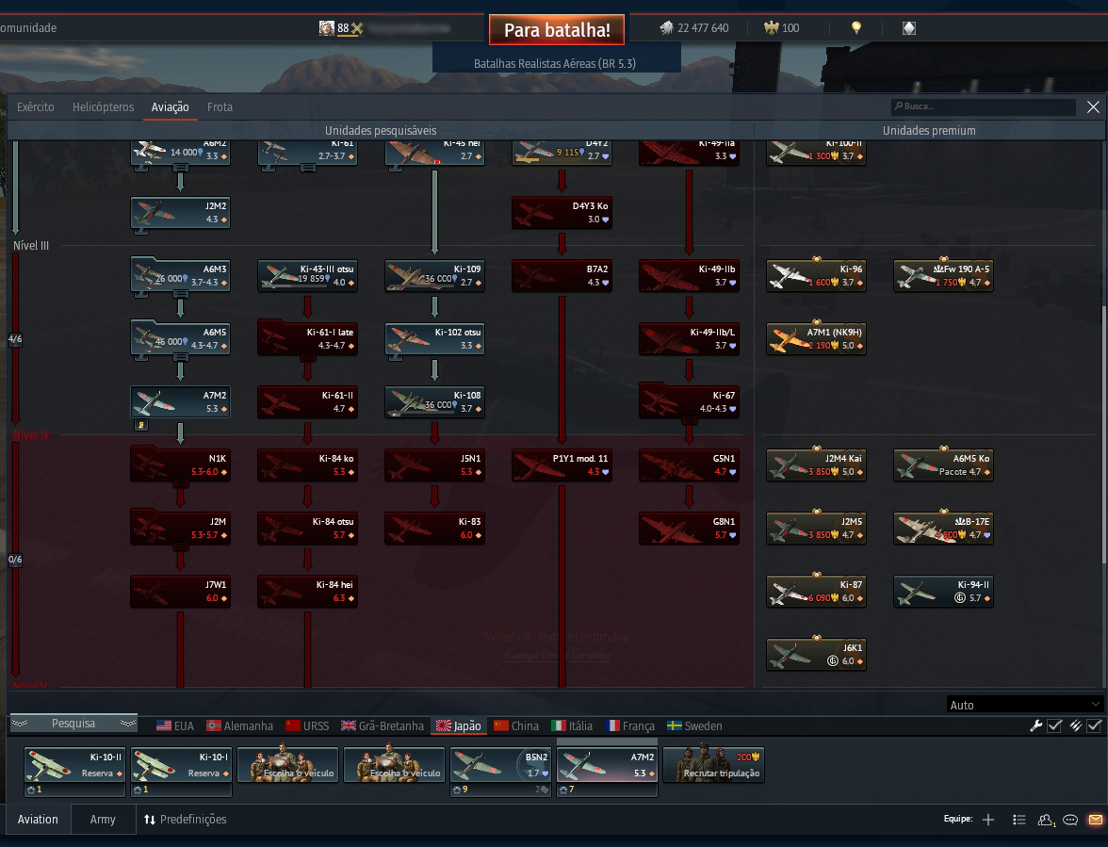Screen dimensions: 1108x847
Task: Click the lightbulb hint icon in top bar
Action: coord(856,27)
